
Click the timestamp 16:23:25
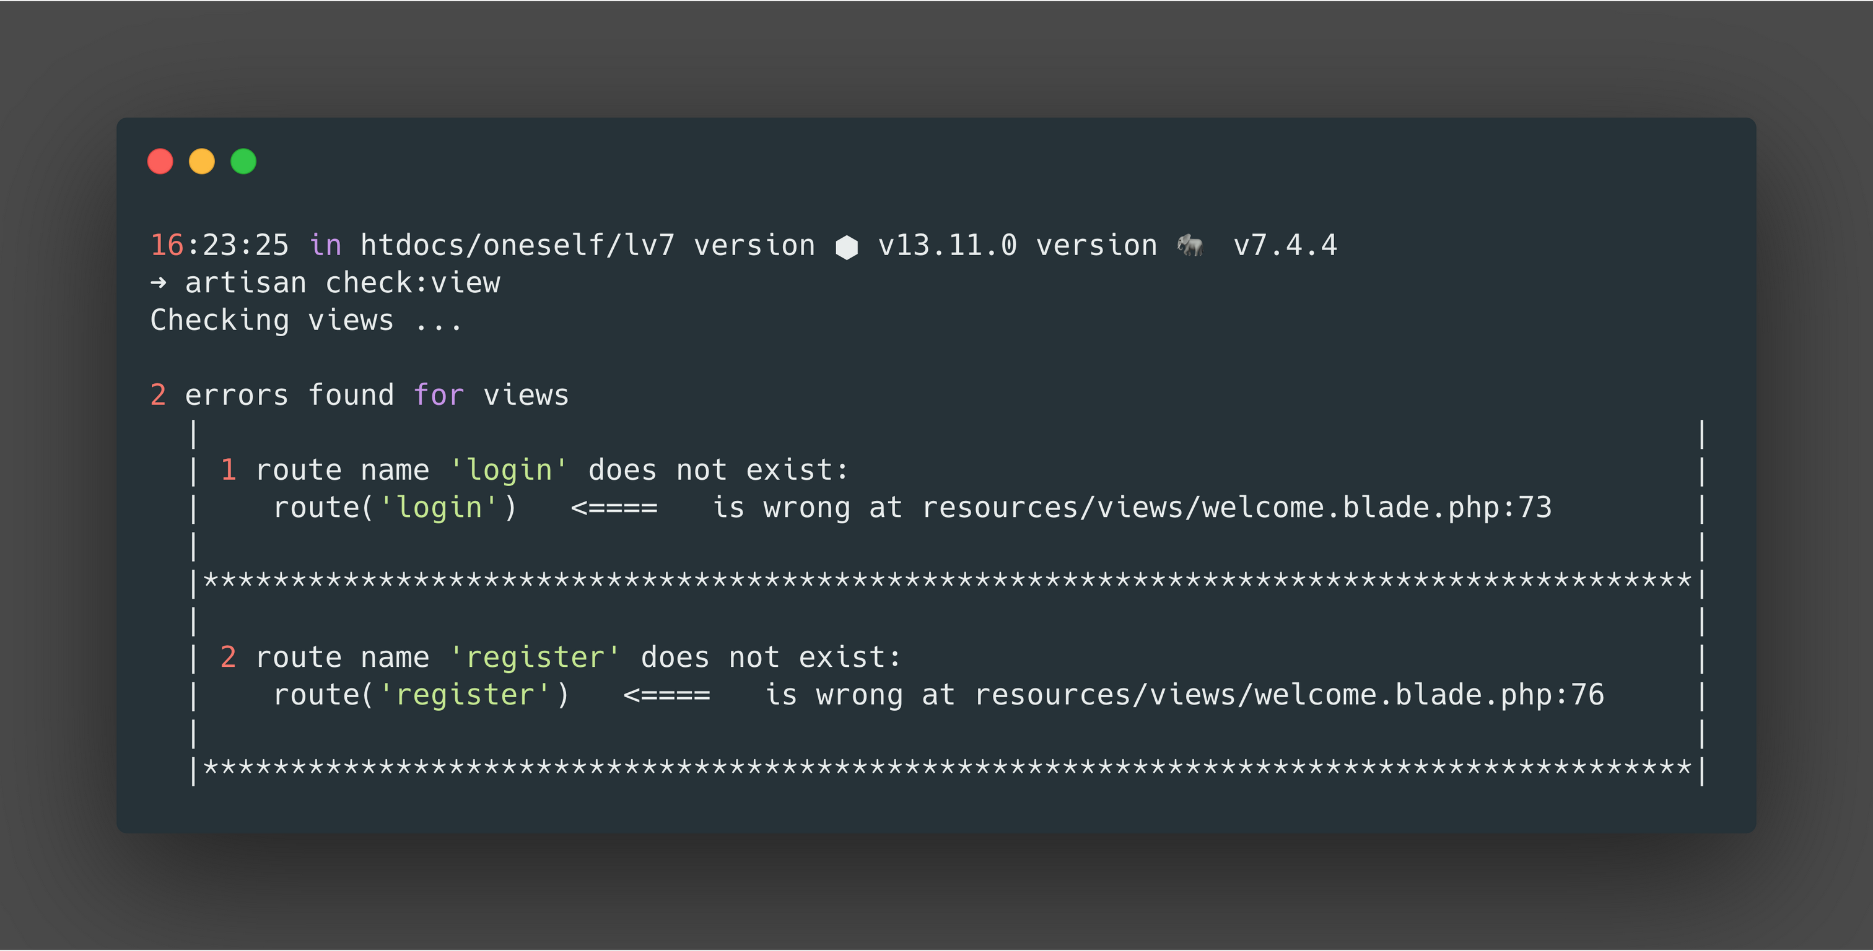[x=220, y=245]
